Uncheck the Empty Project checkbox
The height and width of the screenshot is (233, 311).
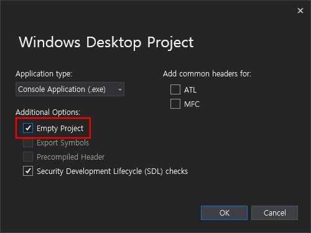pos(28,128)
